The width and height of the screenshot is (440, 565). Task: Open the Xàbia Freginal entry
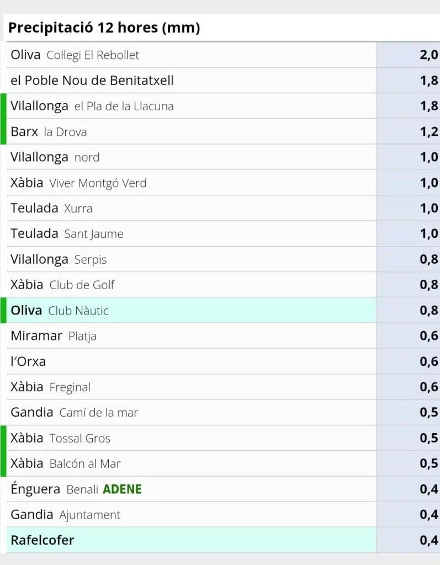[x=223, y=387]
